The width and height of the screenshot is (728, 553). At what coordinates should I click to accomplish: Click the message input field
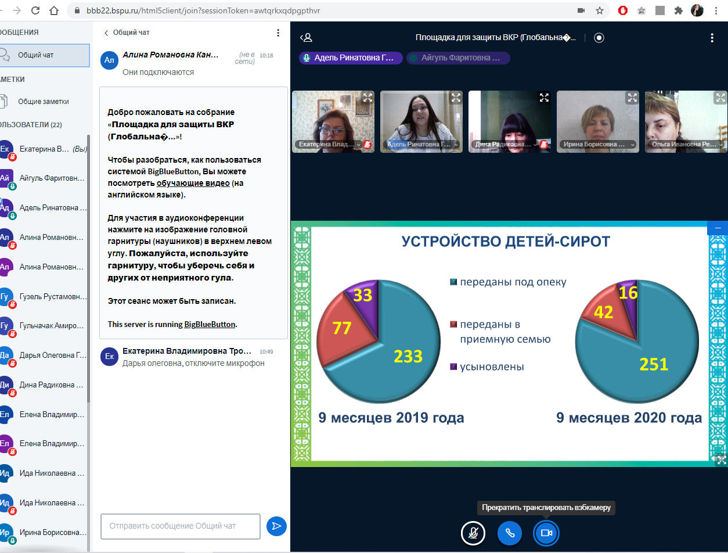[x=180, y=526]
